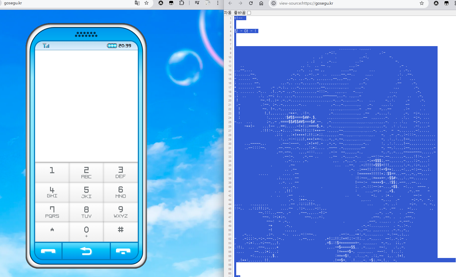Go back in the view-source window

click(x=230, y=3)
